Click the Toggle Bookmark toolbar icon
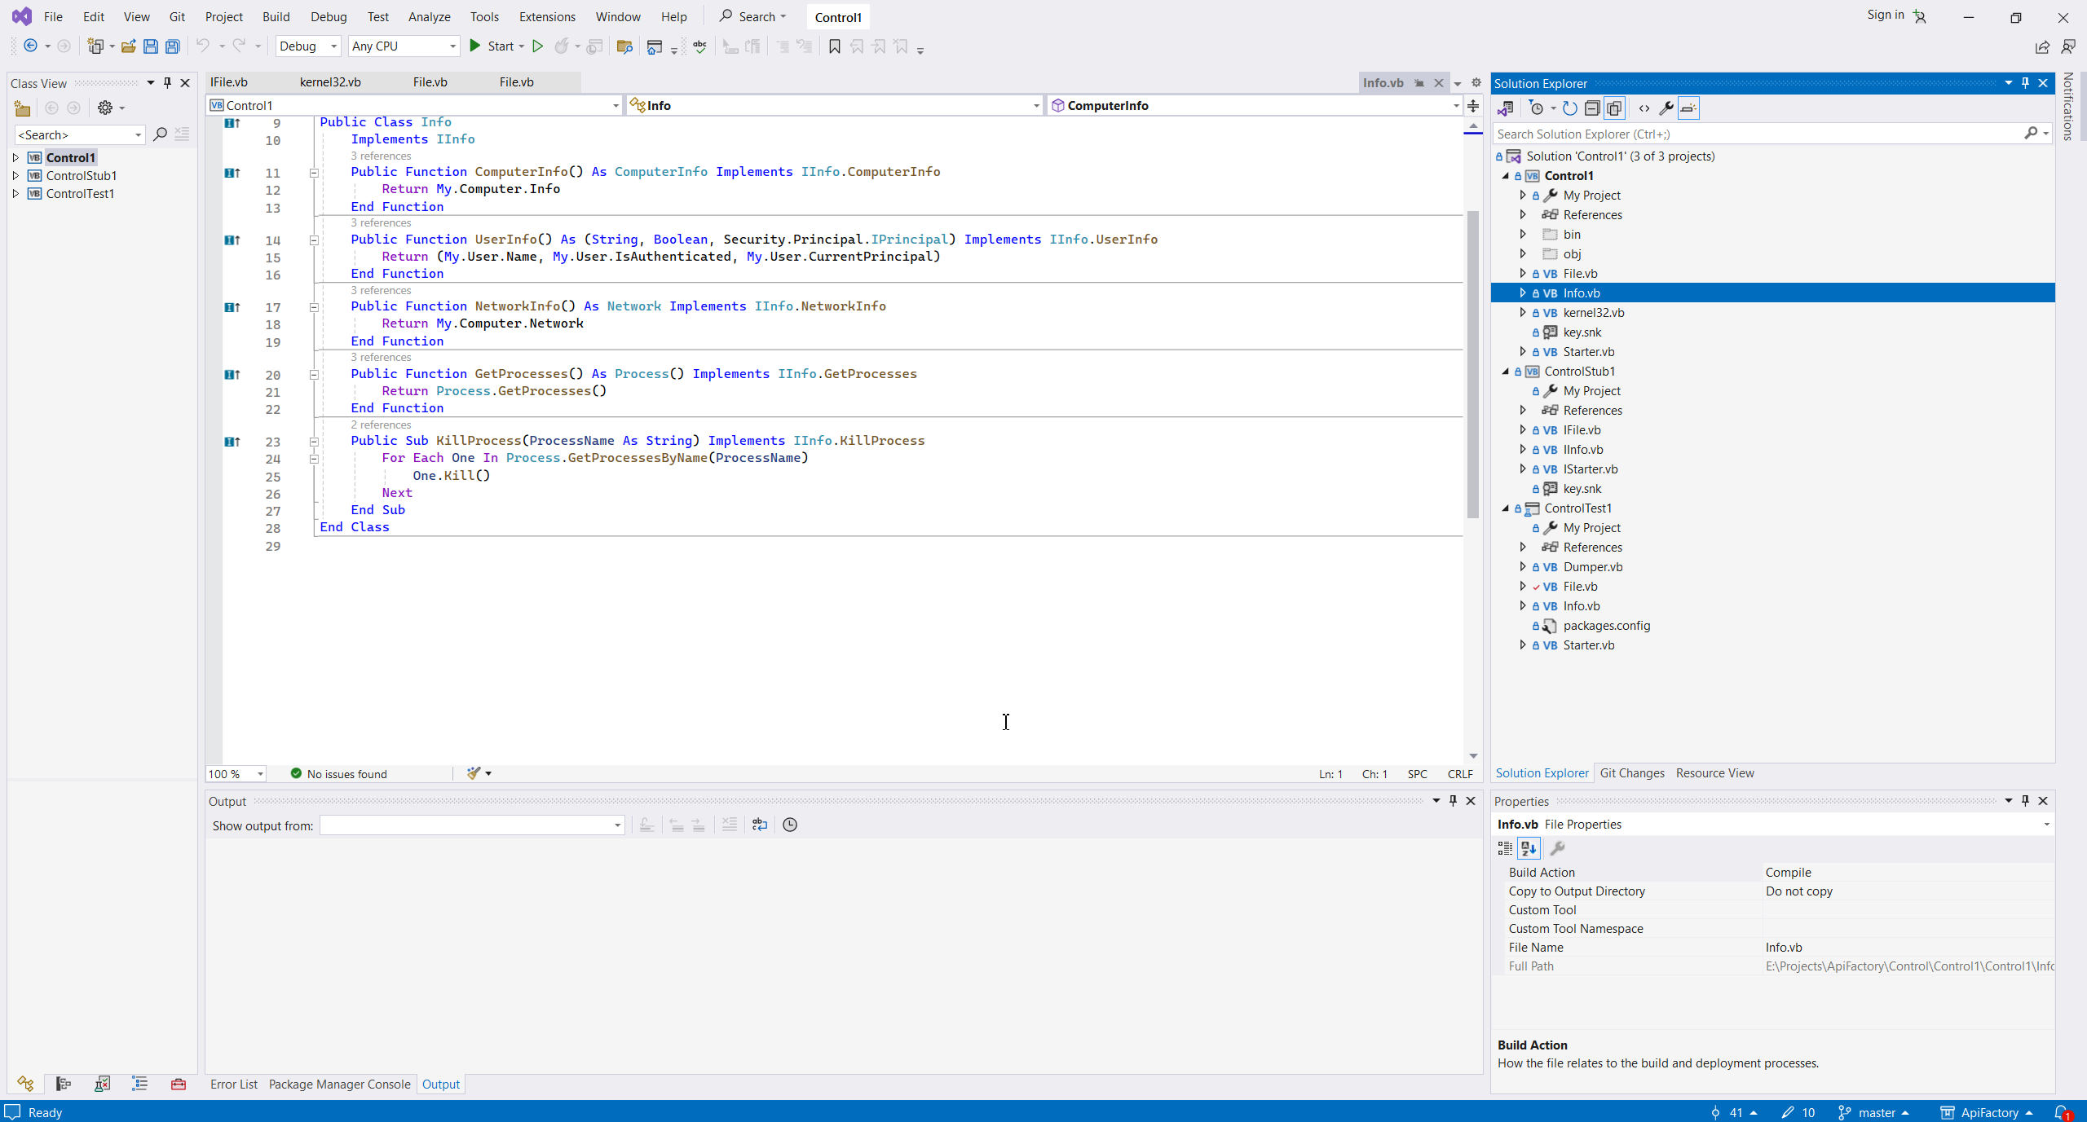This screenshot has height=1122, width=2087. 834,46
